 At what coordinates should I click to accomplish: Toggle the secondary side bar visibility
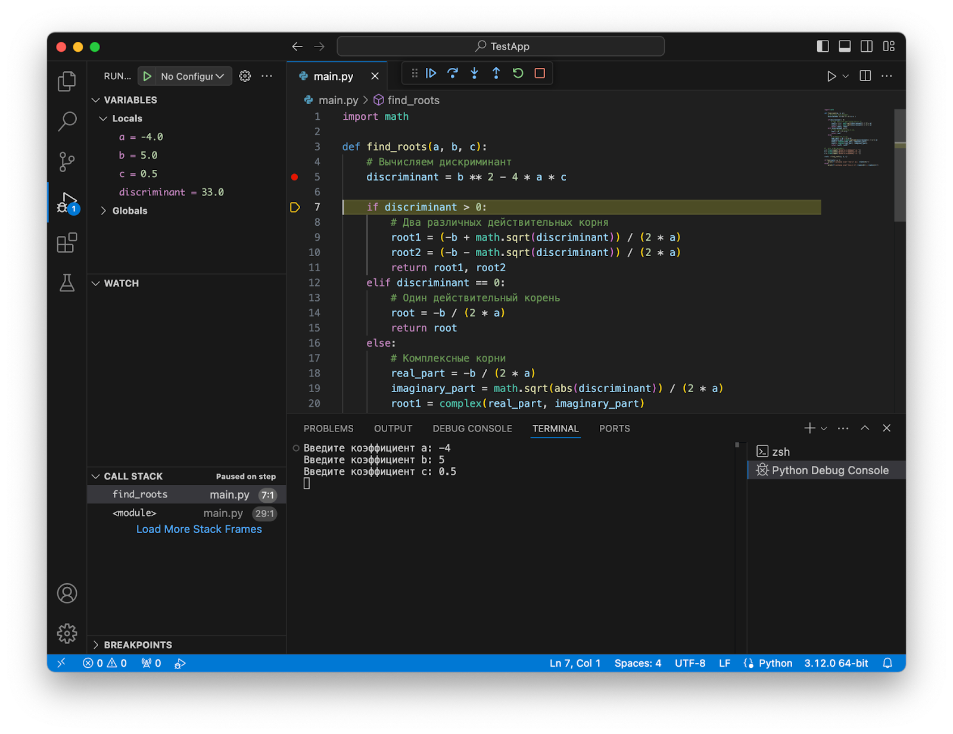pyautogui.click(x=867, y=46)
